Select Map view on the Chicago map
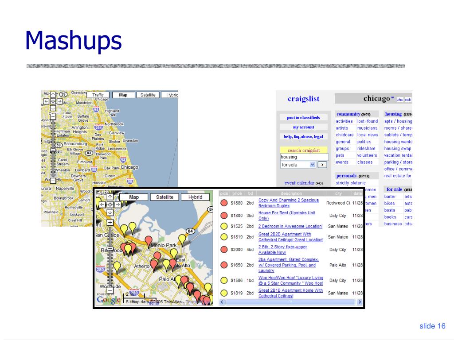This screenshot has width=454, height=340. pyautogui.click(x=123, y=95)
